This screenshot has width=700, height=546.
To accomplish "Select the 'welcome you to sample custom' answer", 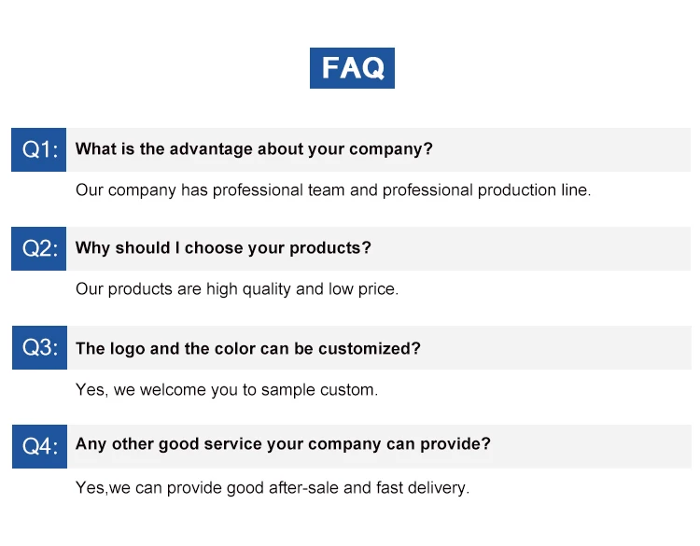I will [227, 390].
